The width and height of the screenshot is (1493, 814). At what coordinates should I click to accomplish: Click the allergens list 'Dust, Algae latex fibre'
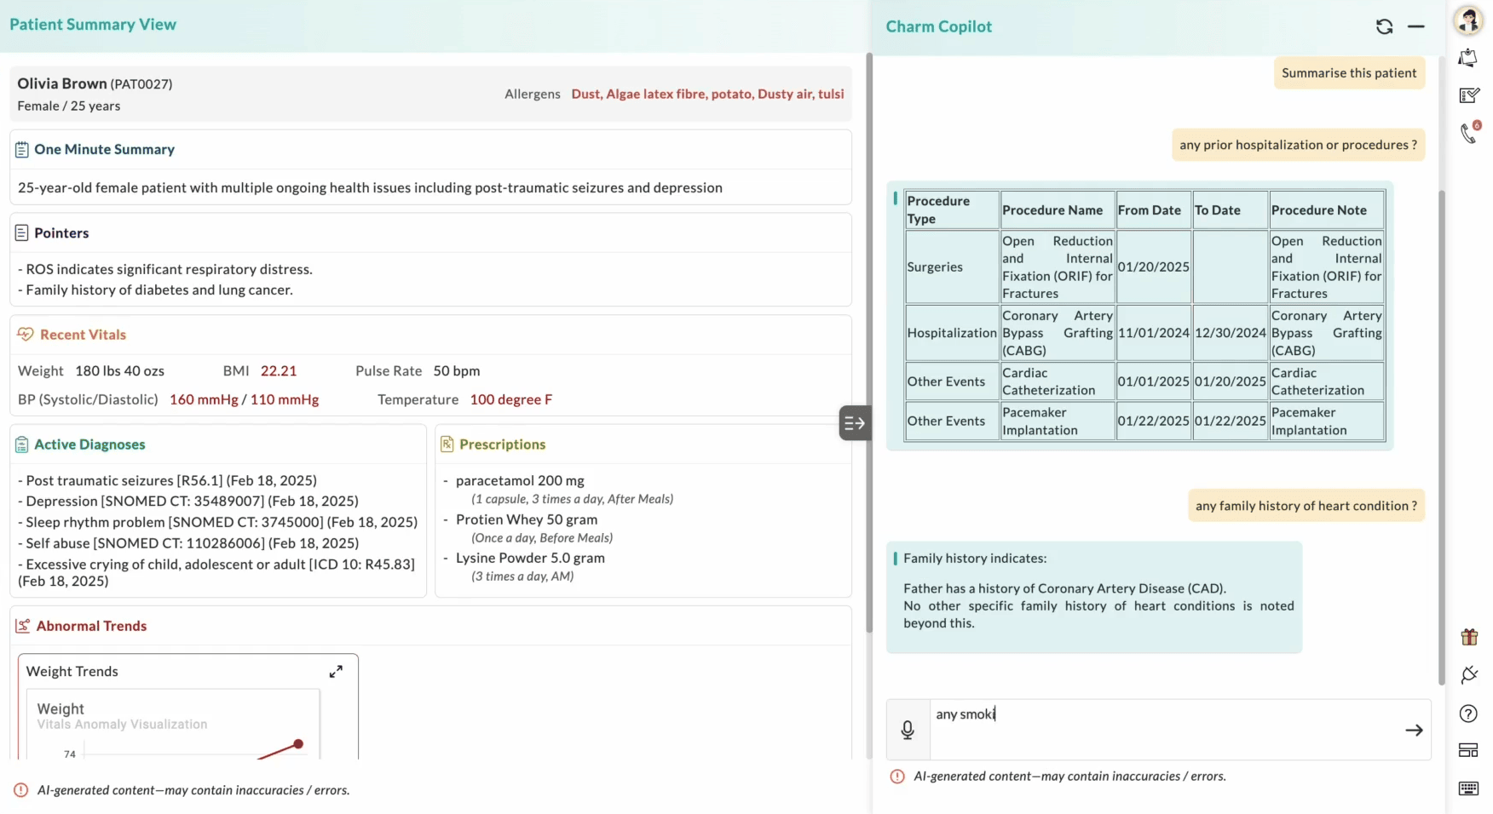tap(707, 94)
